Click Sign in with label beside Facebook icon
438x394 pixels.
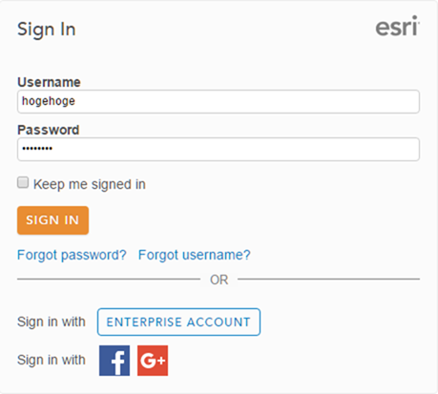52,360
